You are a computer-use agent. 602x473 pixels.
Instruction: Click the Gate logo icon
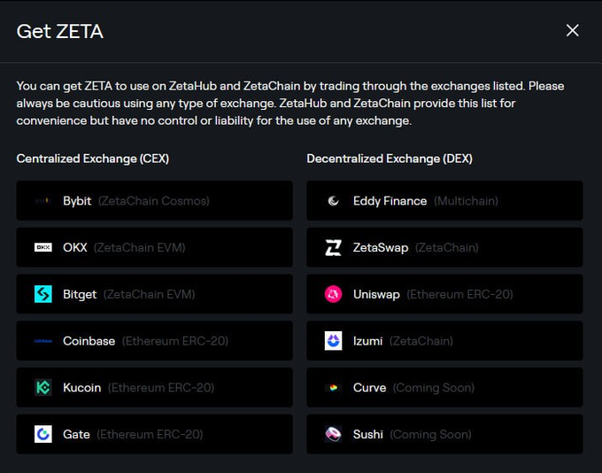[x=43, y=434]
